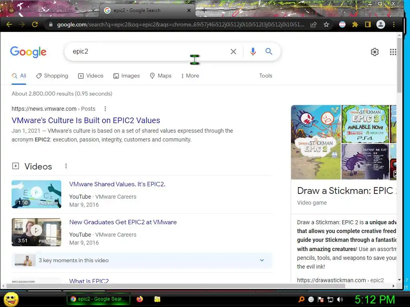Image resolution: width=410 pixels, height=307 pixels.
Task: Click the page vertical scrollbar thumb
Action: [x=399, y=65]
